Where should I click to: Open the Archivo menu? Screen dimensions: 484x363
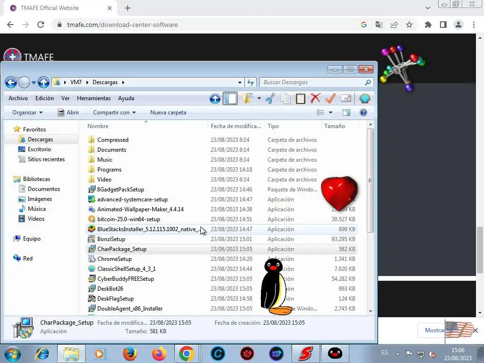[18, 98]
